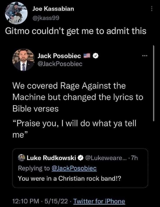Click the scrollbar beside quoted tweet
160x207 pixels.
point(154,83)
